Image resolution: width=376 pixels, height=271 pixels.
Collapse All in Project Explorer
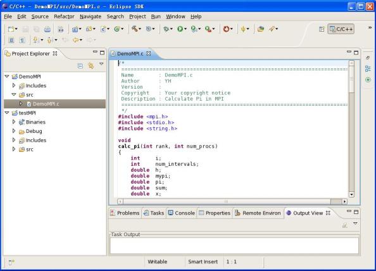tap(80, 66)
